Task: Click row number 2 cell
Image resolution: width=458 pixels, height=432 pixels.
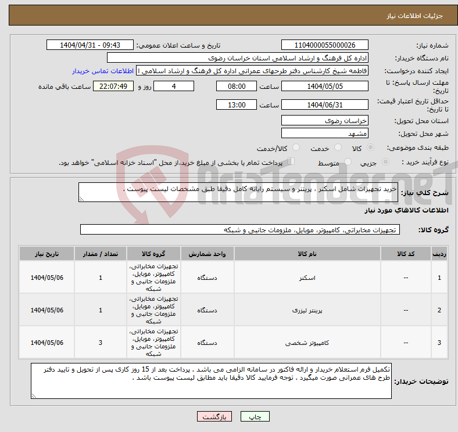Action: click(439, 310)
